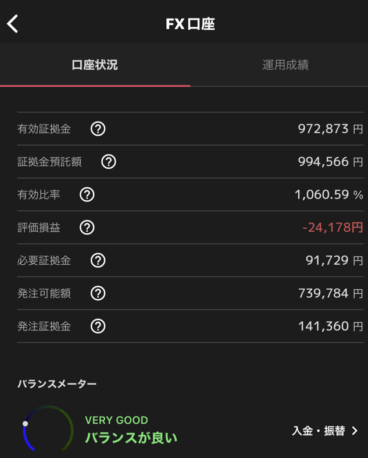Open help for 有効証拠金
The image size is (368, 458).
pos(98,129)
